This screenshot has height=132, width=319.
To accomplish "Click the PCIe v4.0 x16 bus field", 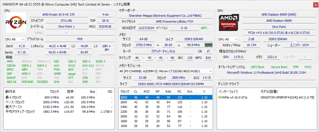I will click(x=279, y=33).
